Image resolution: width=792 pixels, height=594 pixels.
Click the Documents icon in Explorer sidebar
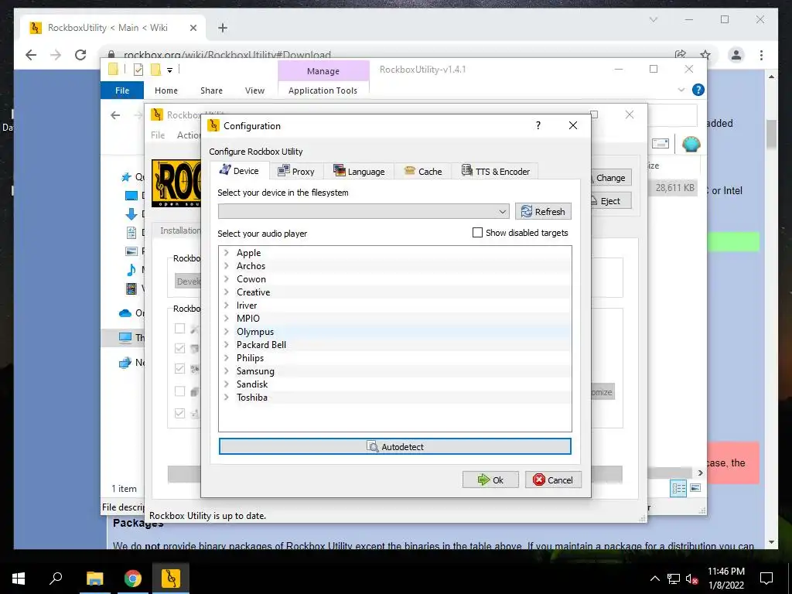[x=131, y=232]
